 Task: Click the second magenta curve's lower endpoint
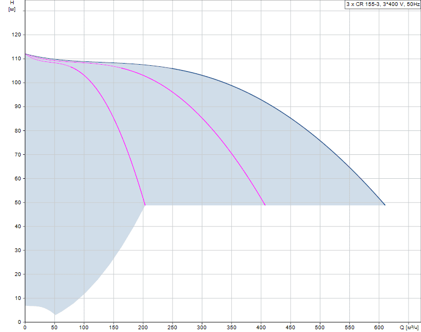[265, 205]
